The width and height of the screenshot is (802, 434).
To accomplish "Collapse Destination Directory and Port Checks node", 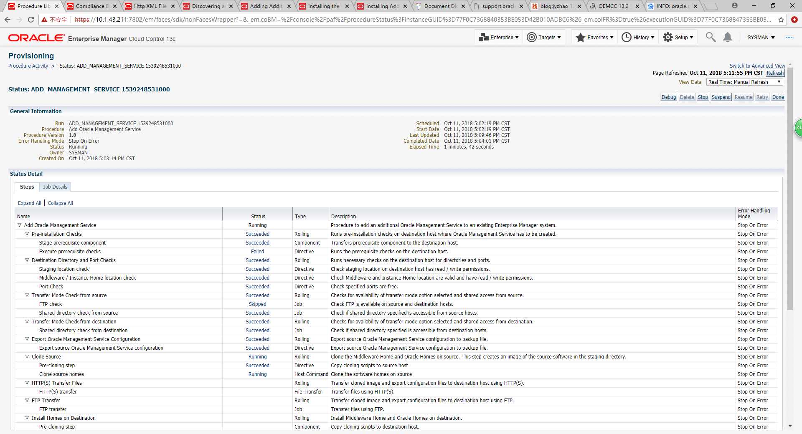I will coord(27,260).
